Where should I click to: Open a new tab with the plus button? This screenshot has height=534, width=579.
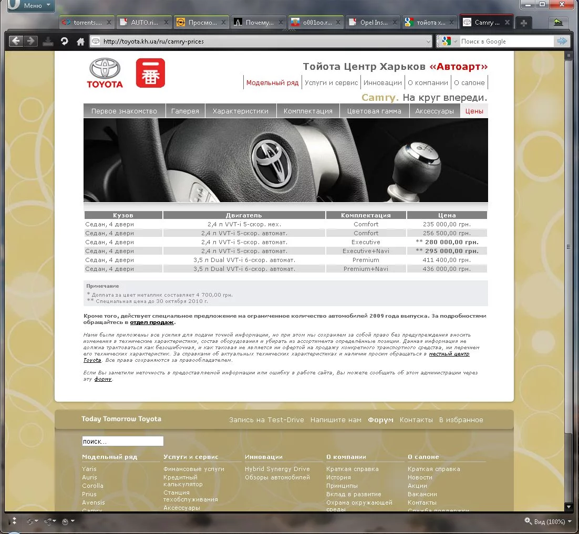524,23
